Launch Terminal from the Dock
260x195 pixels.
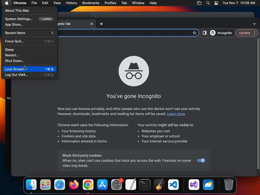pos(145,185)
